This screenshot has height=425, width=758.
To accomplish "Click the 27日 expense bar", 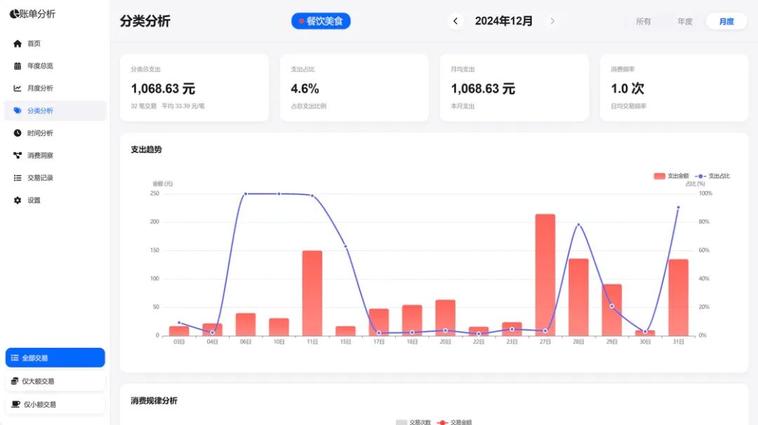I will point(545,275).
